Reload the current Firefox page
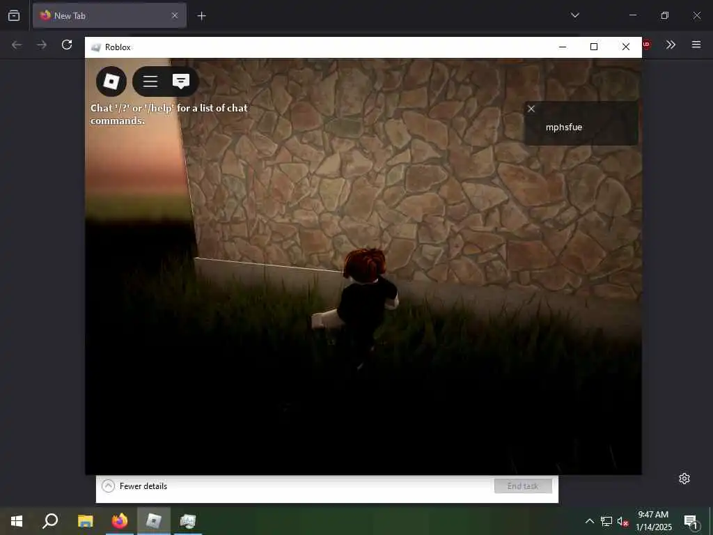The width and height of the screenshot is (713, 535). pos(67,45)
